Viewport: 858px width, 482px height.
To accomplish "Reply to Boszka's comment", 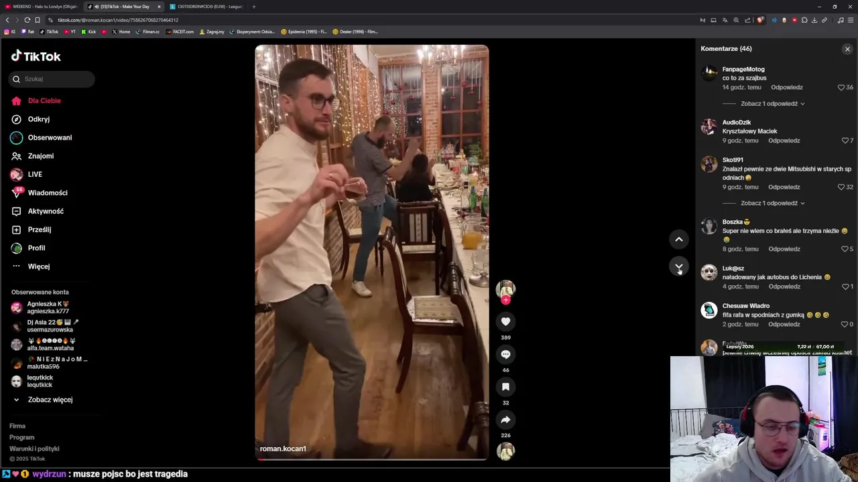I will [784, 249].
